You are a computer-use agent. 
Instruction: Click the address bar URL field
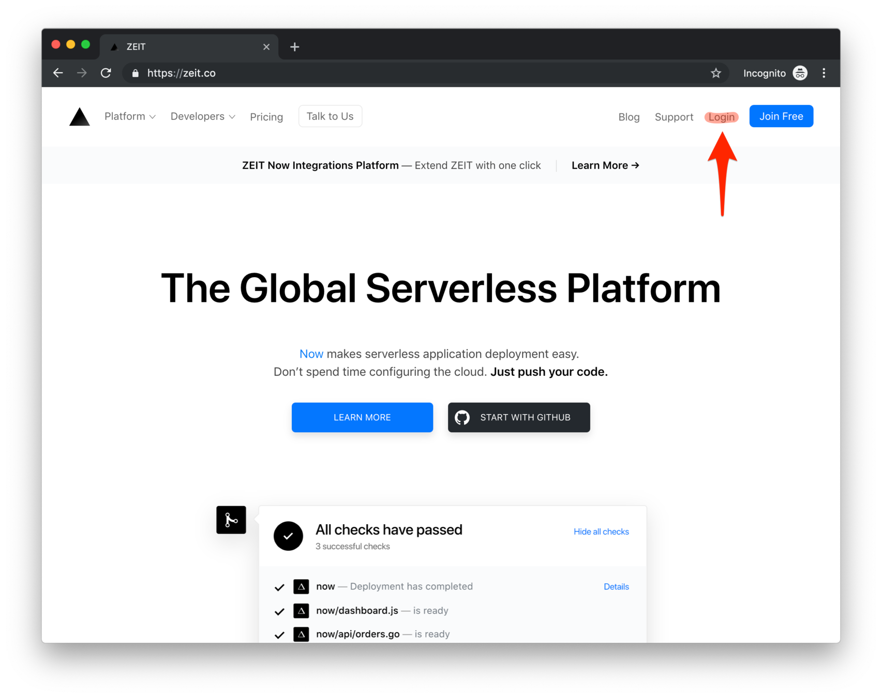tap(424, 73)
